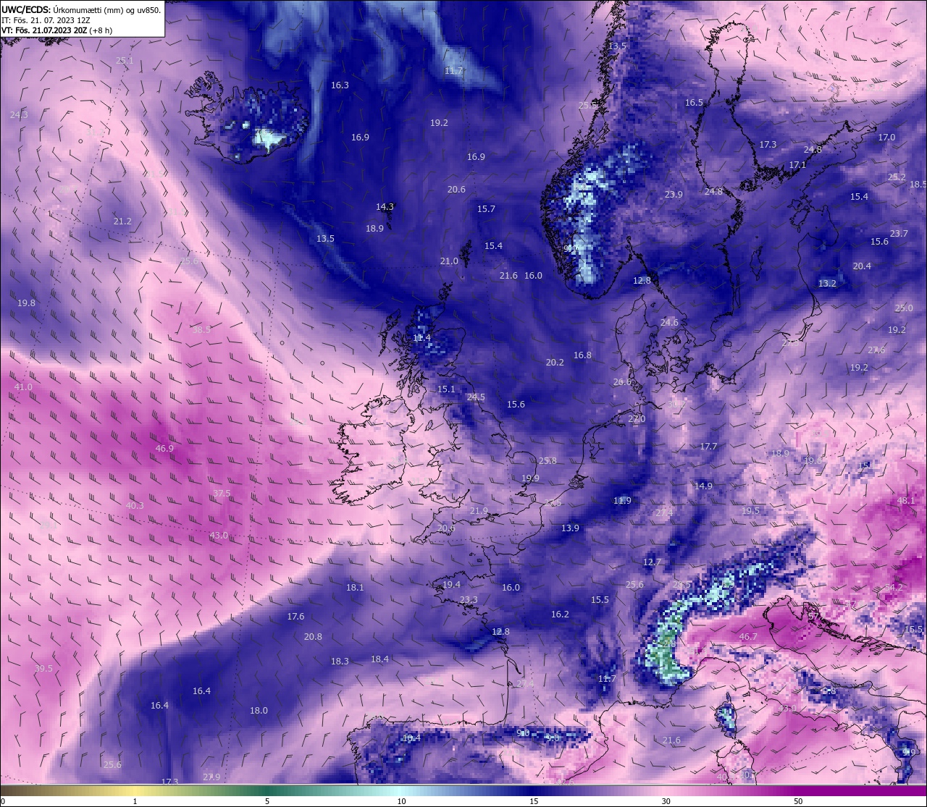The height and width of the screenshot is (807, 927).
Task: Click the 20.4 map value
Action: pos(862,266)
